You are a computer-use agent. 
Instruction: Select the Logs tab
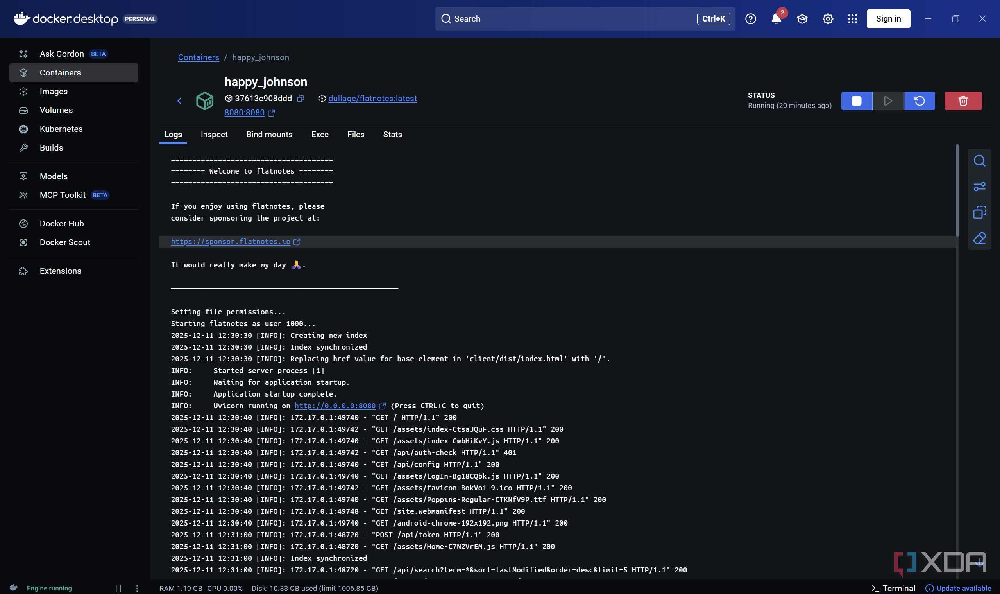(173, 135)
